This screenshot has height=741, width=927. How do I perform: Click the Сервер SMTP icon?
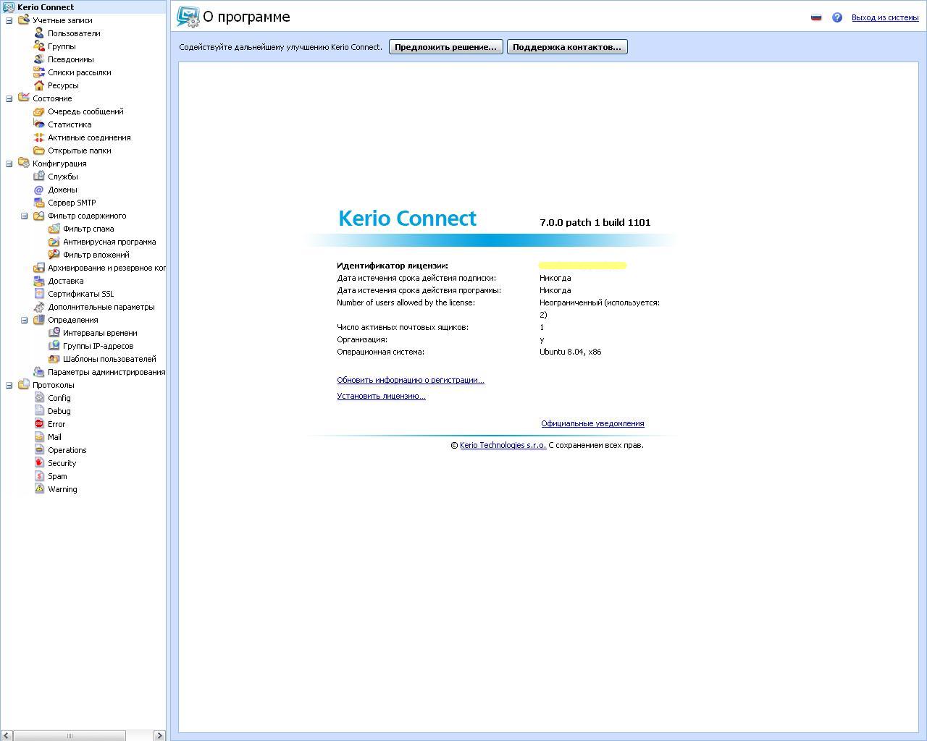(x=39, y=203)
